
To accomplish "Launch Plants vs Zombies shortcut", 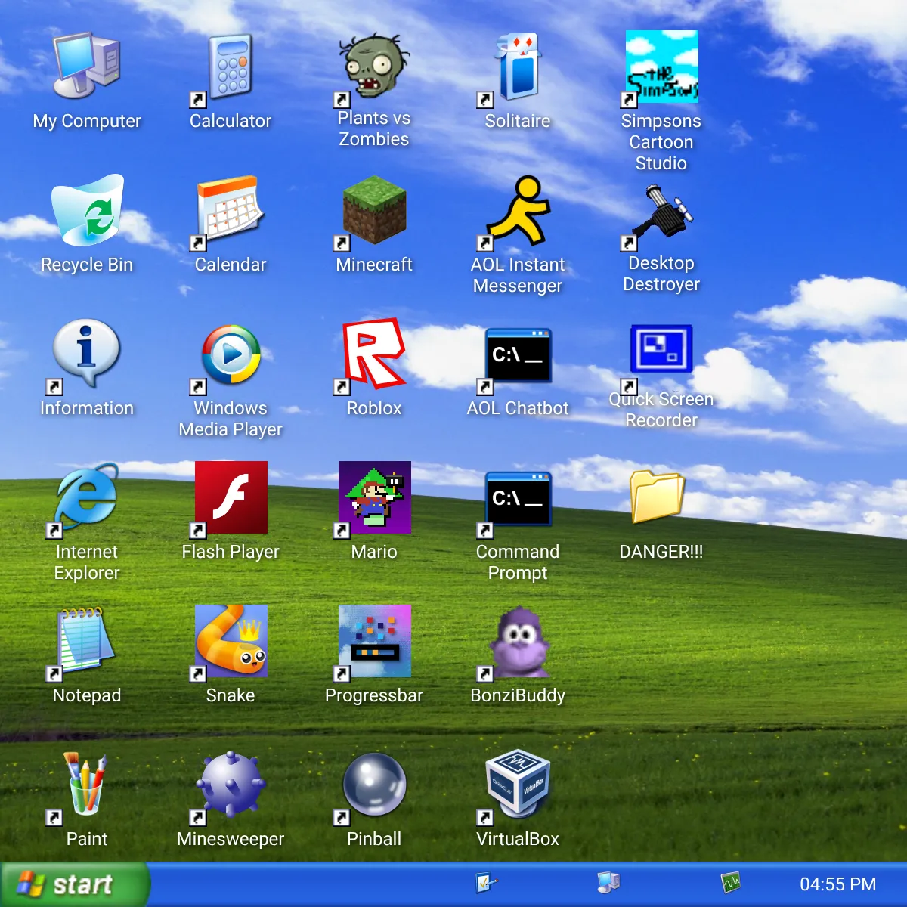I will [x=374, y=67].
